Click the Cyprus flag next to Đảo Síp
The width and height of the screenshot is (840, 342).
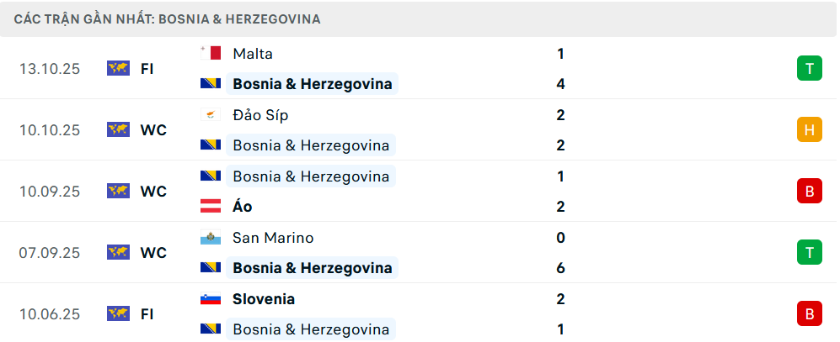pyautogui.click(x=211, y=115)
